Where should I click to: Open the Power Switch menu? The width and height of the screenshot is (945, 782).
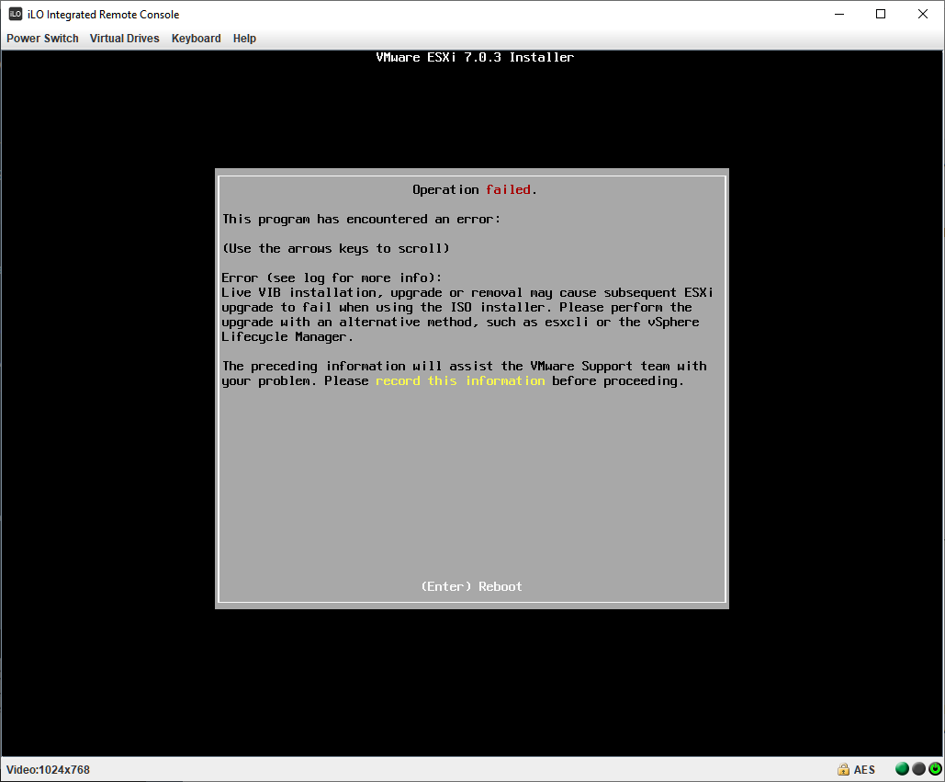click(42, 38)
